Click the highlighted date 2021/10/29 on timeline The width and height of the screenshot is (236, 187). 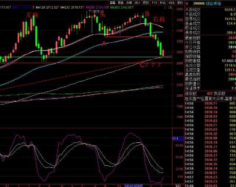[x=133, y=186]
